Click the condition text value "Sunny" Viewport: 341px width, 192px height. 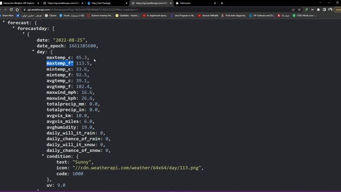pos(82,162)
